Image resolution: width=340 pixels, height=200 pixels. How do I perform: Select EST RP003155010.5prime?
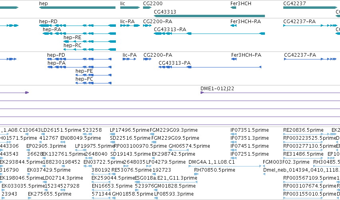[x=309, y=194]
